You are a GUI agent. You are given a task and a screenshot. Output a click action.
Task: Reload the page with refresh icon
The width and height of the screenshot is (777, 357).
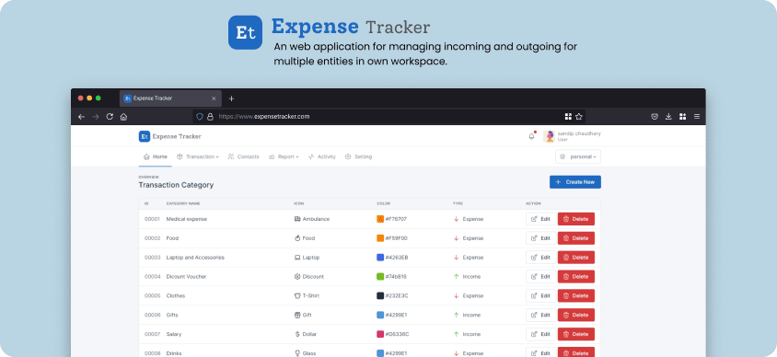coord(110,117)
